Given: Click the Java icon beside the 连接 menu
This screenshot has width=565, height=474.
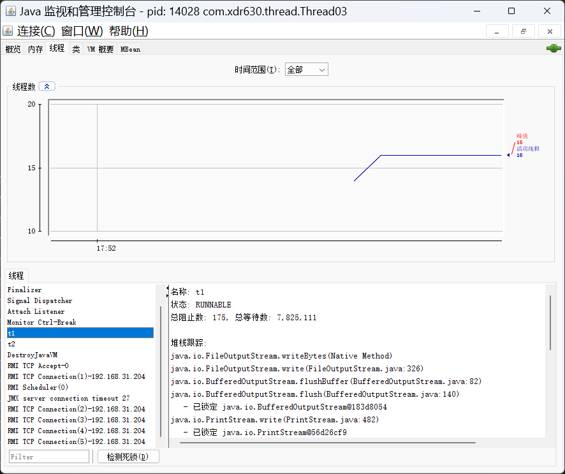Looking at the screenshot, I should pyautogui.click(x=8, y=31).
